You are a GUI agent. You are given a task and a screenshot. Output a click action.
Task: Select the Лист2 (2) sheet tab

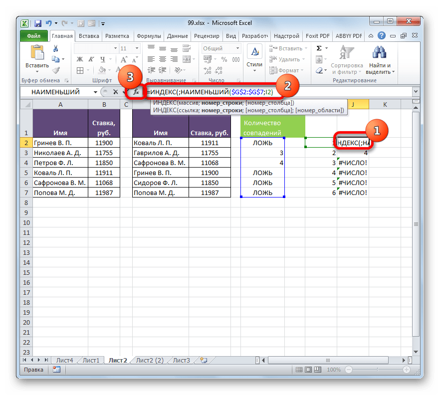click(150, 360)
